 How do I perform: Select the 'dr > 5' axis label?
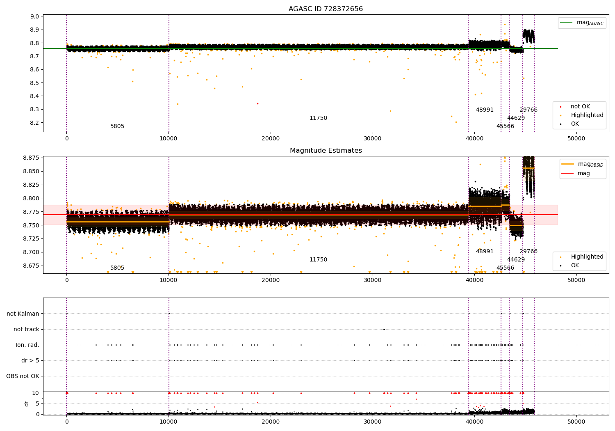coord(30,360)
